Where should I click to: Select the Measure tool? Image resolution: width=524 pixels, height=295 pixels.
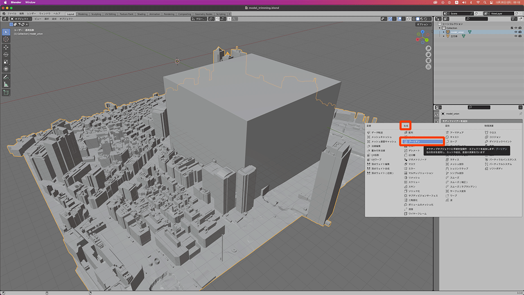[x=6, y=84]
